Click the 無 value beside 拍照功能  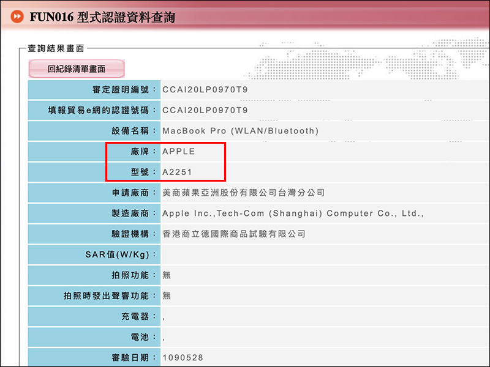[x=167, y=275]
